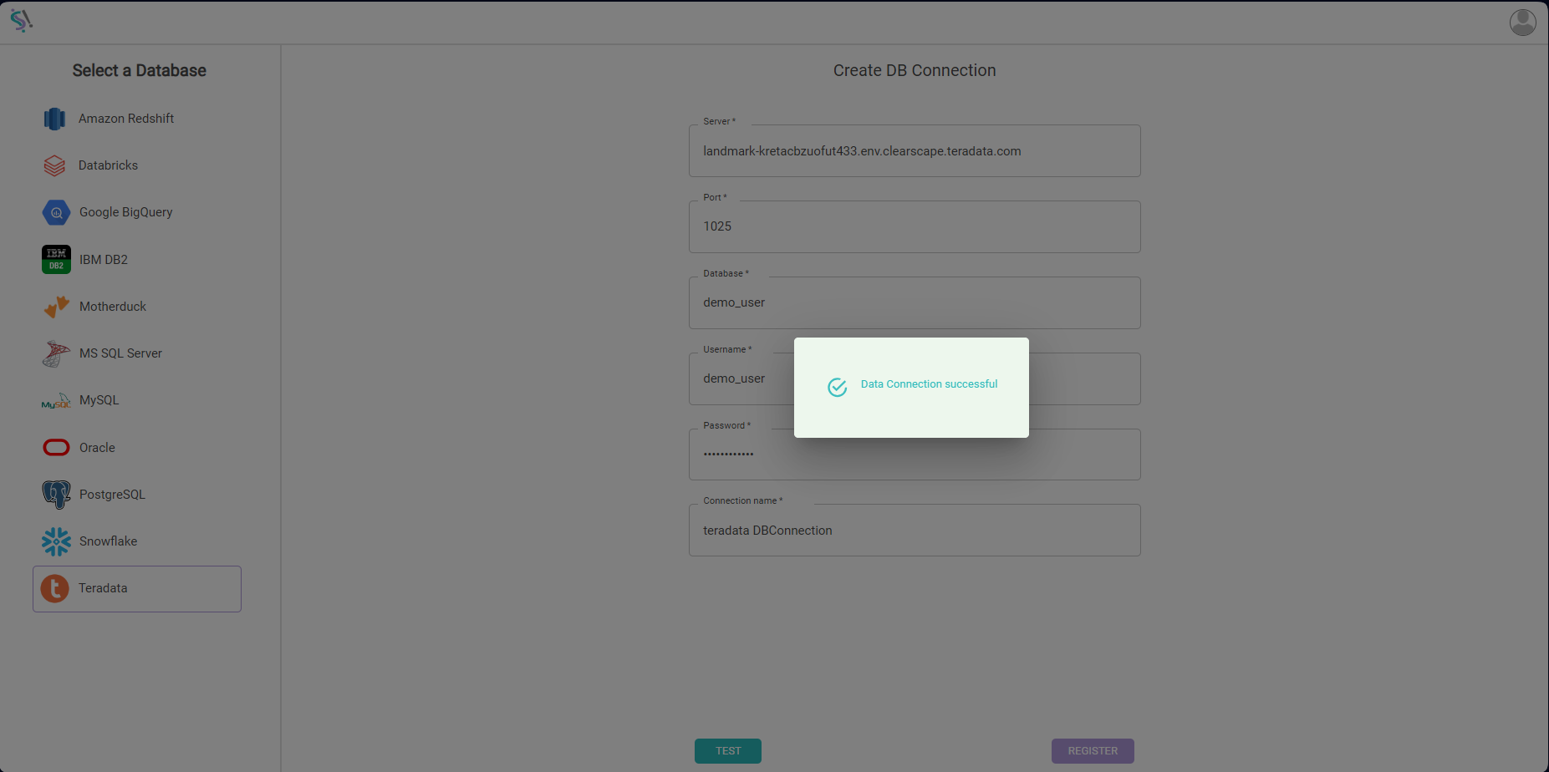The image size is (1549, 772).
Task: Choose Snowflake label
Action: 108,541
